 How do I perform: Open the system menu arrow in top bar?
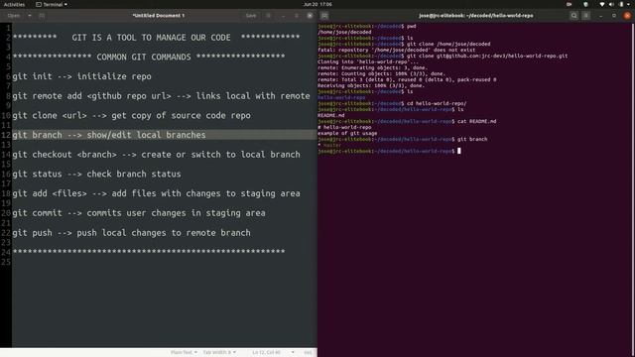(x=629, y=4)
